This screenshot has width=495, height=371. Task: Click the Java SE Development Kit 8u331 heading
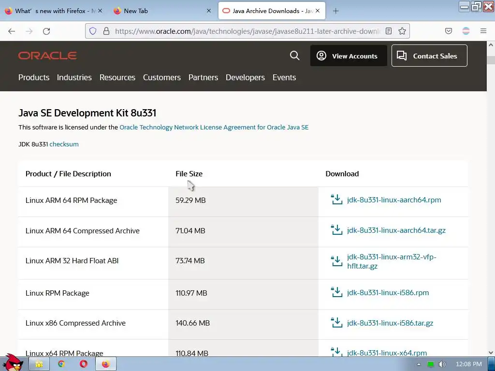[x=87, y=113]
